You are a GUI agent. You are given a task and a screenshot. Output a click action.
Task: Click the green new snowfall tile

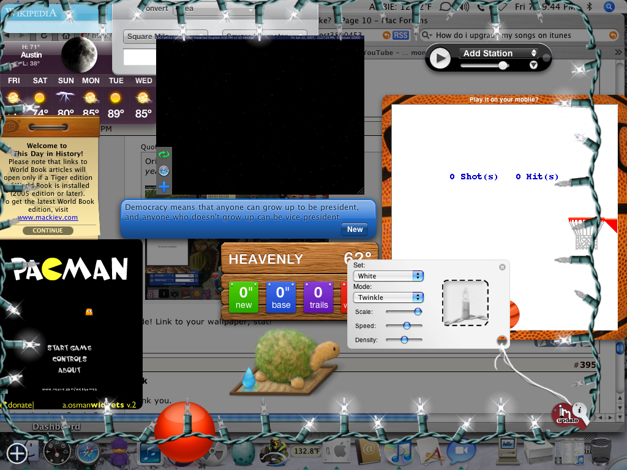pos(244,297)
